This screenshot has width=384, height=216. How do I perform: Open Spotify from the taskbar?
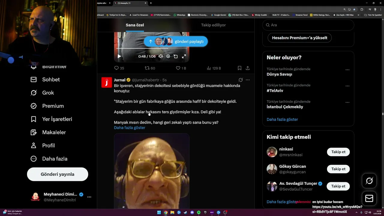click(199, 212)
